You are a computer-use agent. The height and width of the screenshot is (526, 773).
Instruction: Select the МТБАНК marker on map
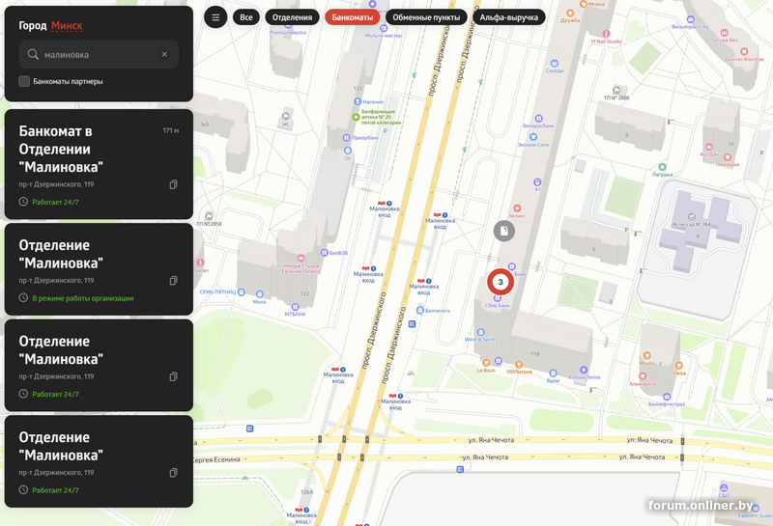point(296,307)
